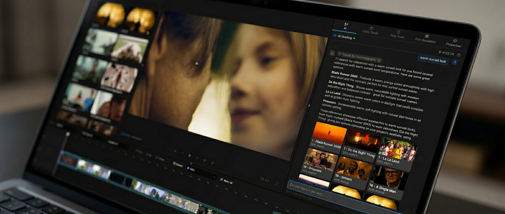
Task: Switch to the Film Emulation tab
Action: point(426,39)
